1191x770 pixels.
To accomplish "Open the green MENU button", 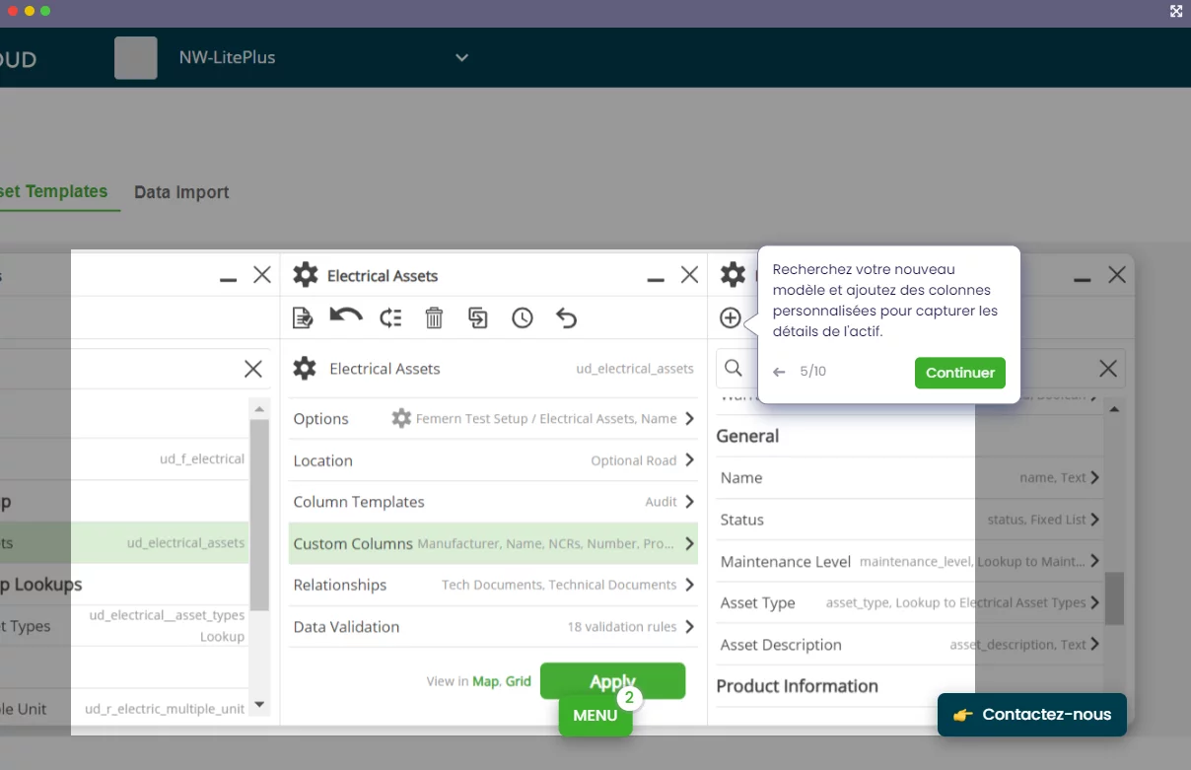I will (595, 716).
